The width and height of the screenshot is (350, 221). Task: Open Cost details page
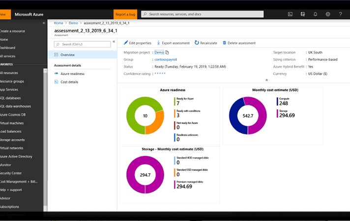pyautogui.click(x=69, y=82)
